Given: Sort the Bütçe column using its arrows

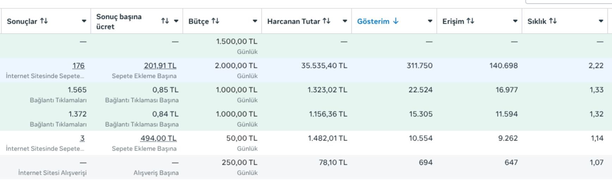Looking at the screenshot, I should [x=216, y=21].
